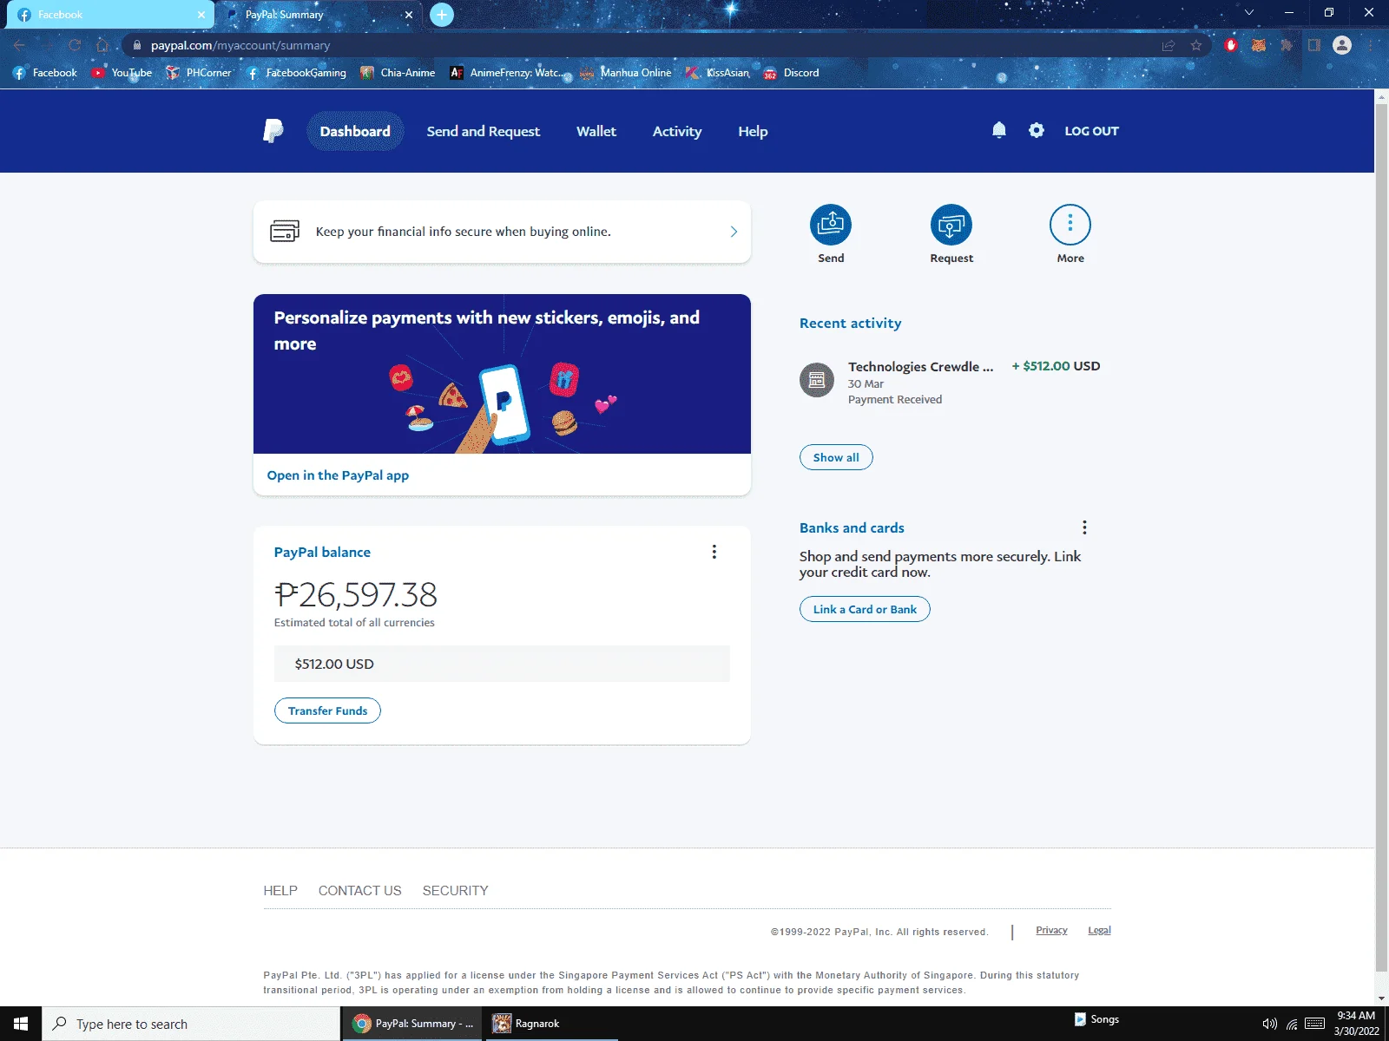Click the browser home icon
Image resolution: width=1389 pixels, height=1041 pixels.
(x=102, y=45)
